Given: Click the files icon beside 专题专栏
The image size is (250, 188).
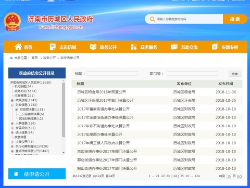Looking at the screenshot, I should pyautogui.click(x=215, y=47).
